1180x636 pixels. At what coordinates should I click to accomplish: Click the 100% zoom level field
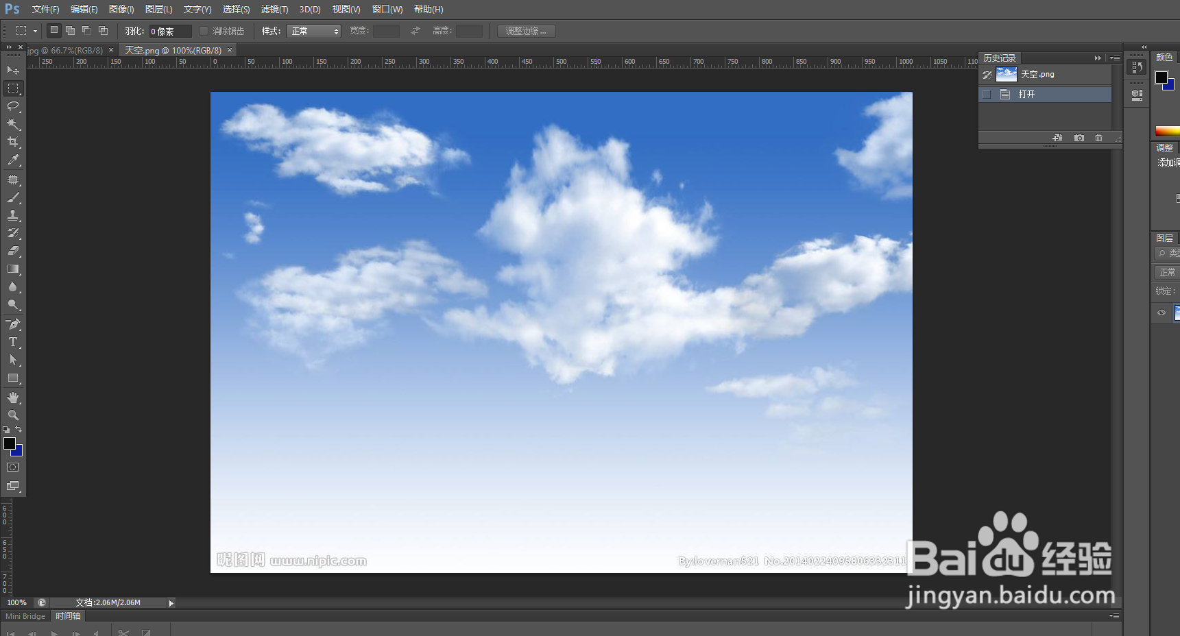17,603
